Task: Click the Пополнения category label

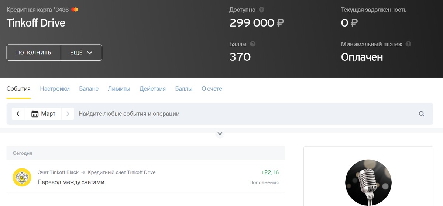Action: pyautogui.click(x=264, y=182)
